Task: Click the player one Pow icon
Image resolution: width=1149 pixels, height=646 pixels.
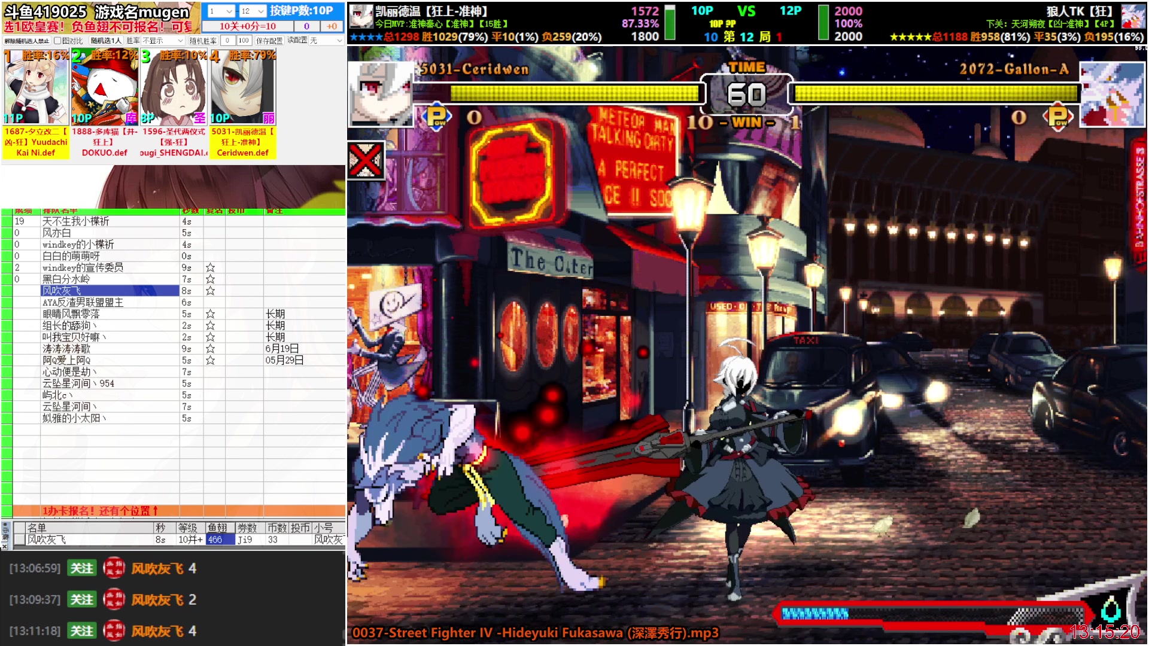Action: coord(437,116)
